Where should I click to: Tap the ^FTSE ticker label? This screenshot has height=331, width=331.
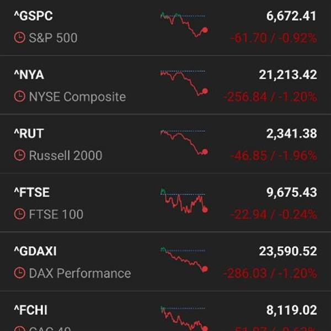point(31,193)
